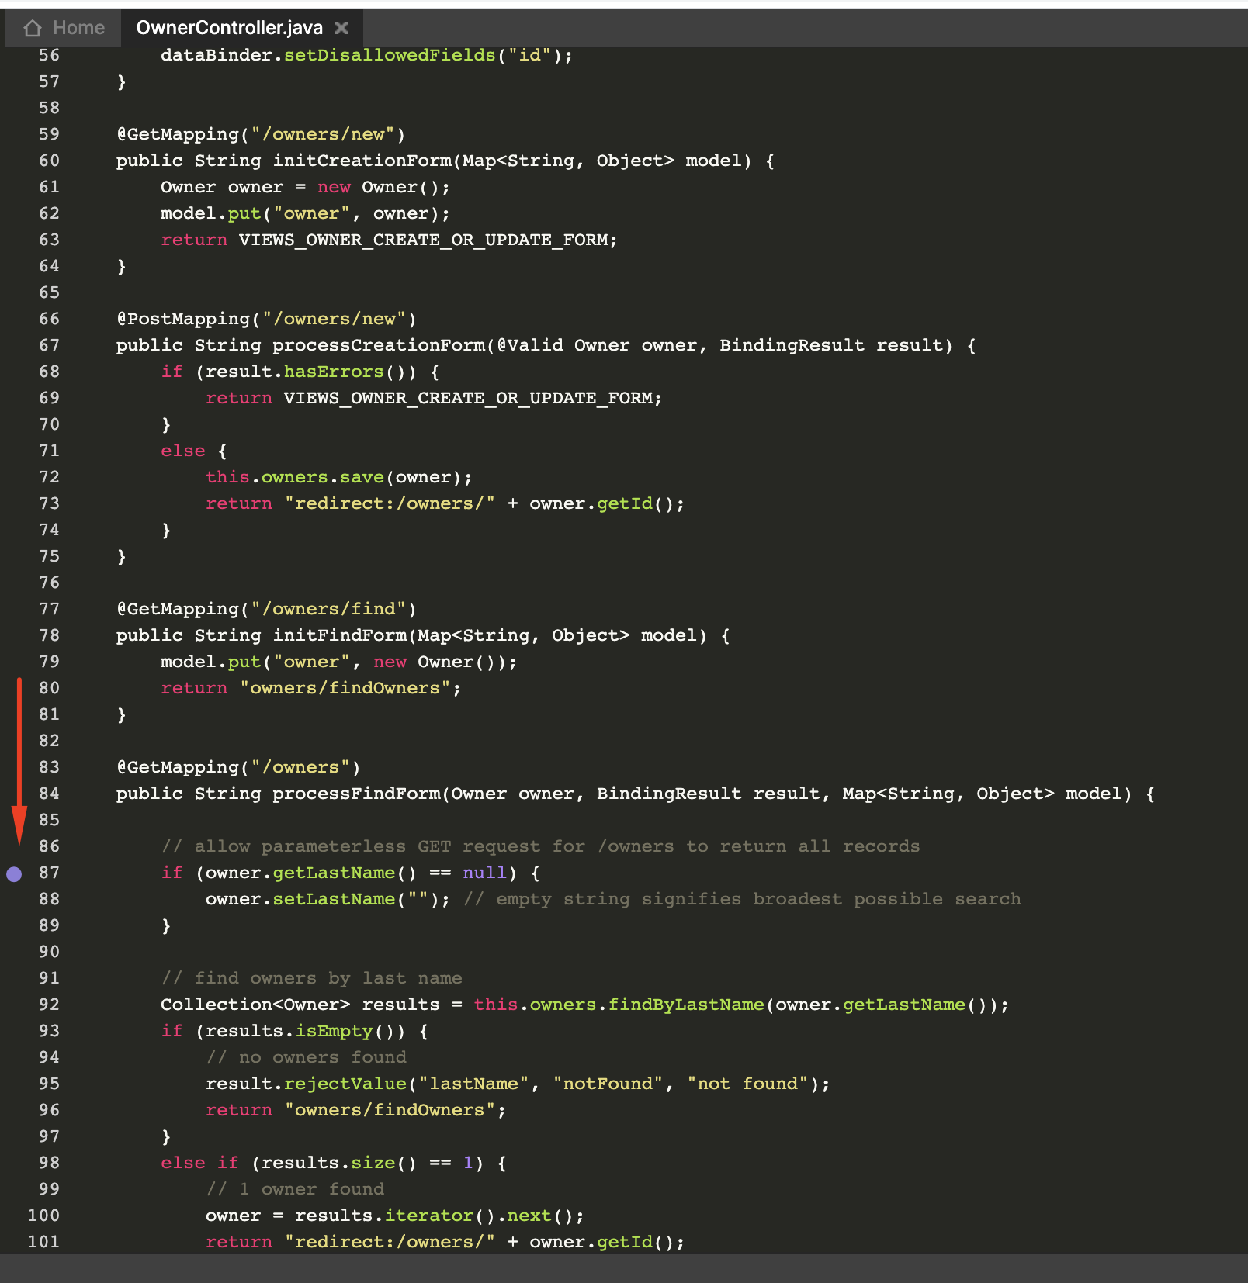Click line number 84 in gutter
The width and height of the screenshot is (1248, 1283).
(x=49, y=794)
